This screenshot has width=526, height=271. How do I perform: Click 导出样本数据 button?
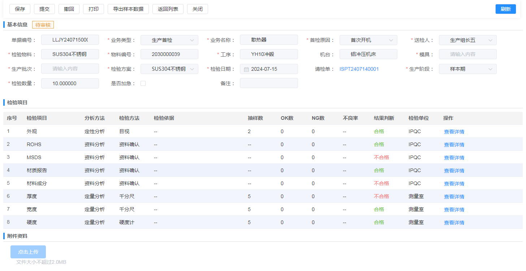(128, 9)
